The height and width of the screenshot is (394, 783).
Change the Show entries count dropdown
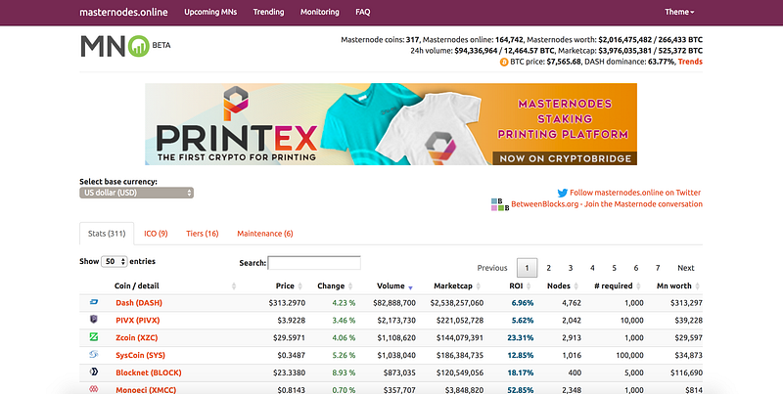pos(115,261)
